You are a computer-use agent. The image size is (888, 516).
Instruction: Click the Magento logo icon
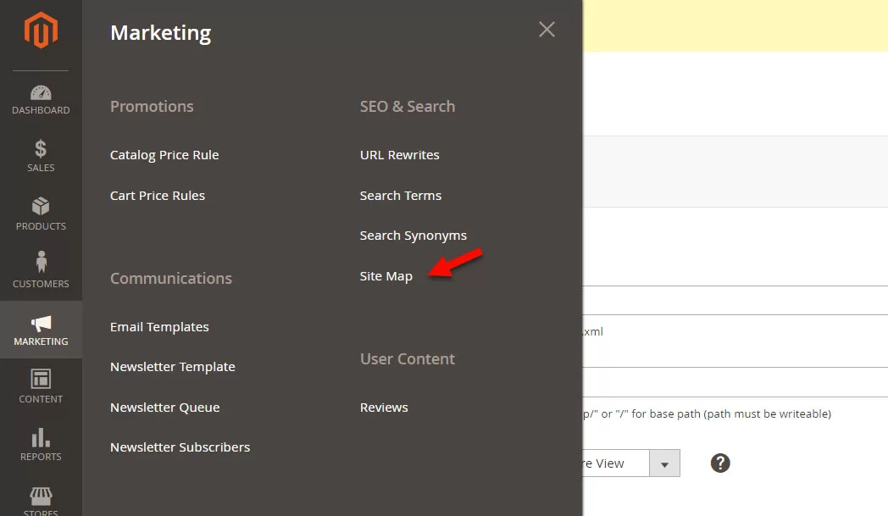(x=41, y=30)
